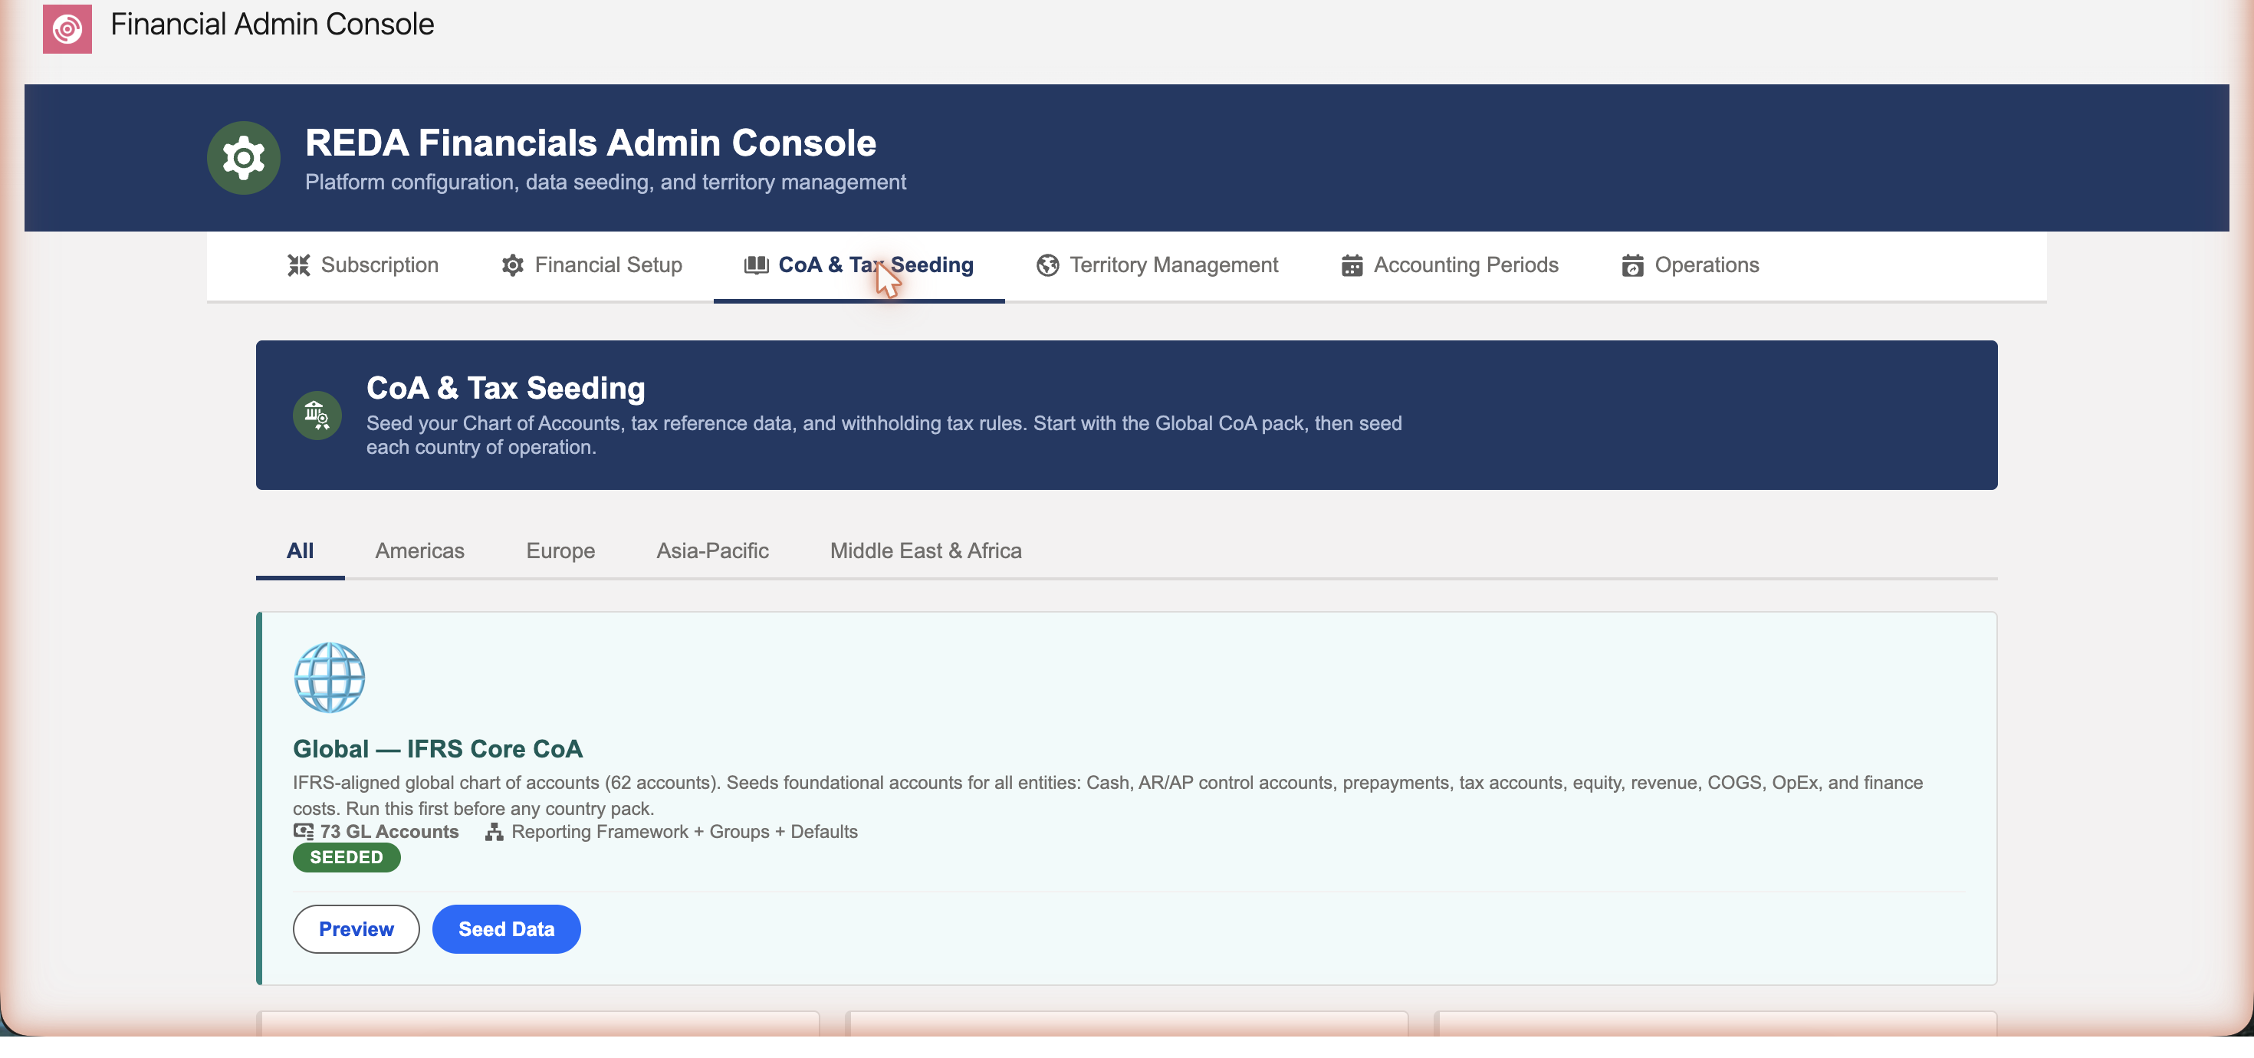Show the Middle East & Africa packs

(926, 550)
